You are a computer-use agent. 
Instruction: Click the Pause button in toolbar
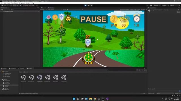89,5
